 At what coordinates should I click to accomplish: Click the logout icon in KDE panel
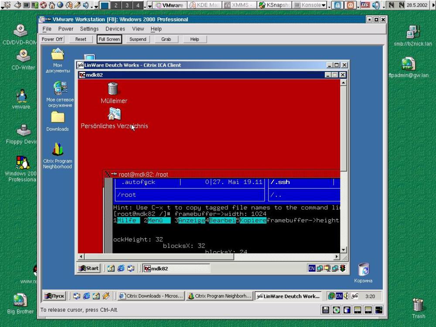351,5
